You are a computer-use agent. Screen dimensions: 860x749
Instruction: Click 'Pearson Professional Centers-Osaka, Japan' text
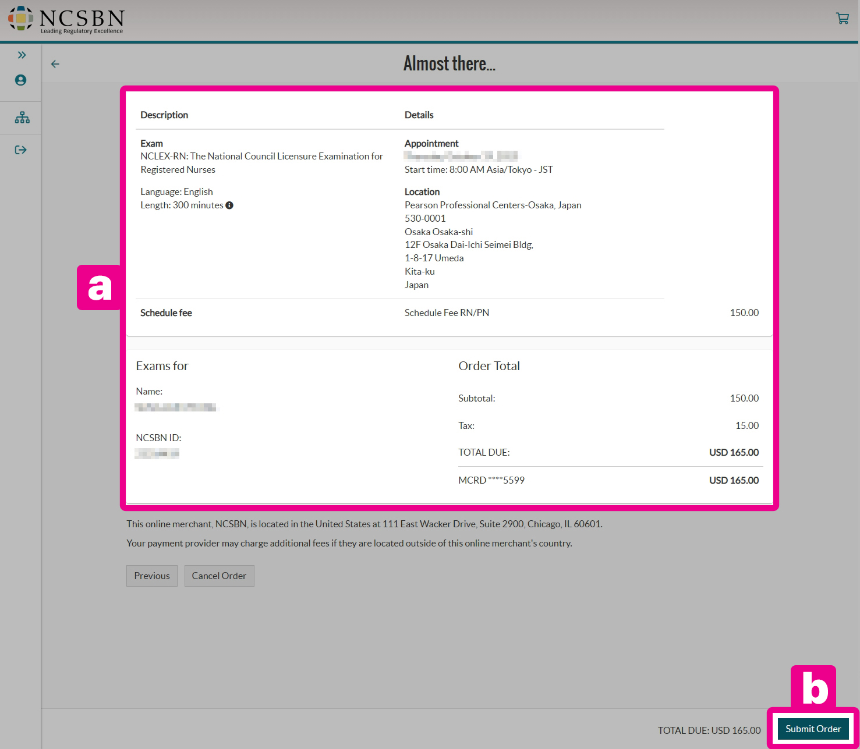pos(493,205)
